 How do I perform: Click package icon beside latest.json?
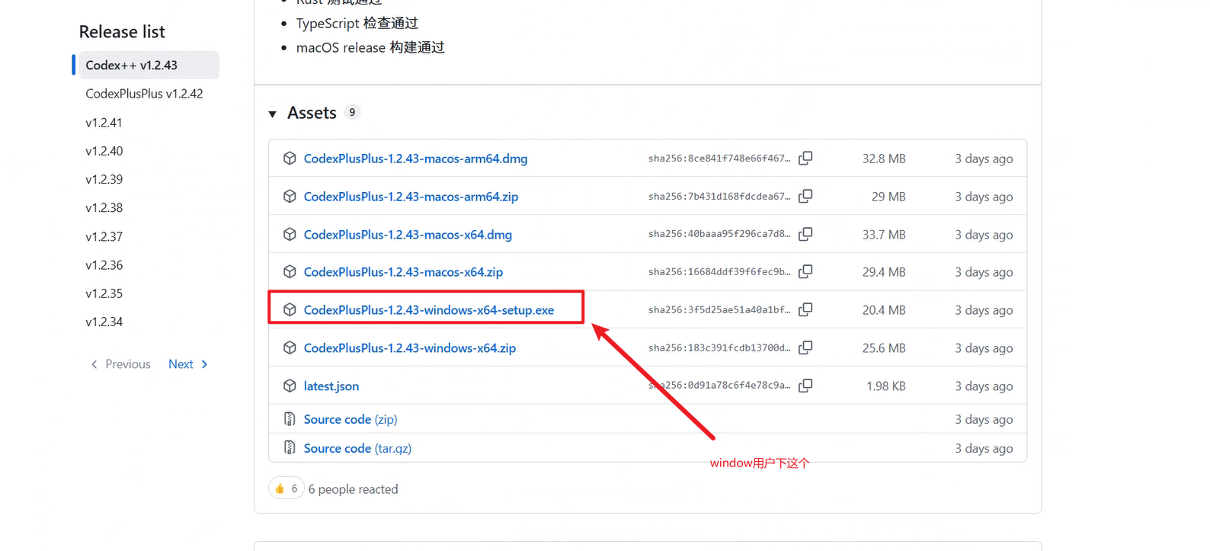coord(290,386)
